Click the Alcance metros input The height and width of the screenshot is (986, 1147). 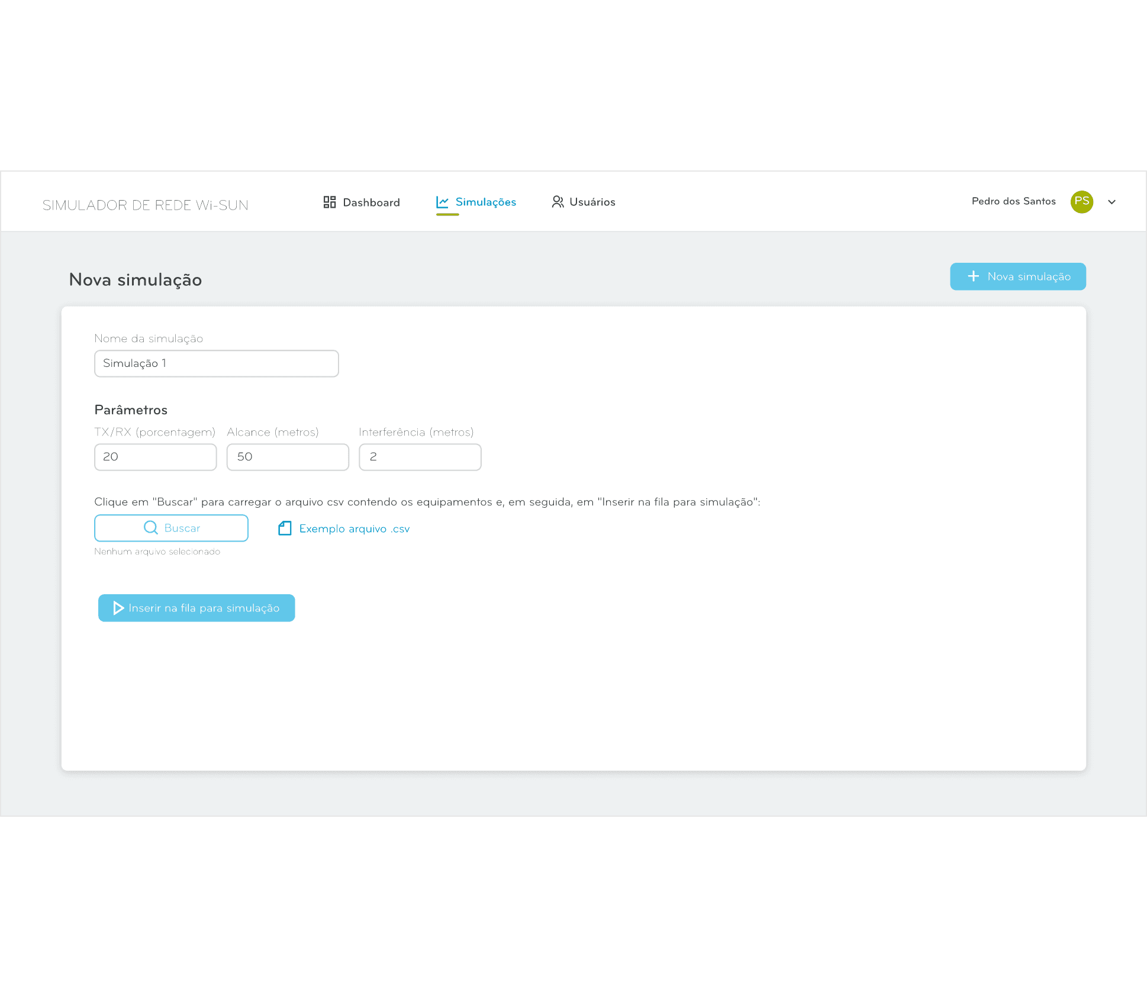click(288, 457)
